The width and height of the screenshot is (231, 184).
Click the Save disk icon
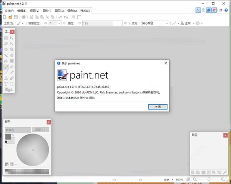[x=16, y=17]
